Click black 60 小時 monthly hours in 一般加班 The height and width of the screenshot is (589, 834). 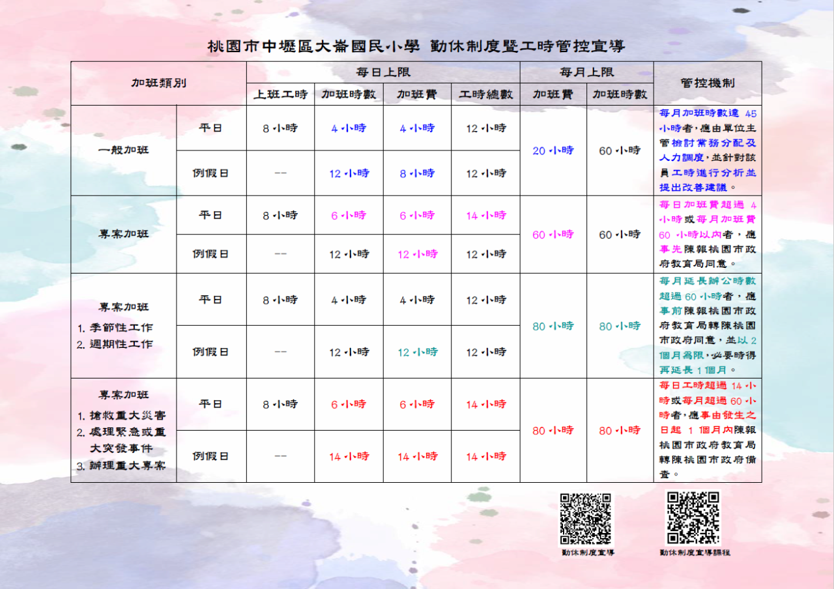click(x=620, y=151)
